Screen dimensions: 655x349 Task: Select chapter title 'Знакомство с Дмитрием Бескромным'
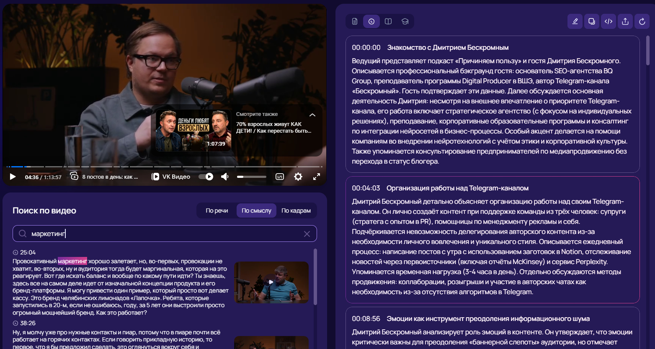(448, 48)
